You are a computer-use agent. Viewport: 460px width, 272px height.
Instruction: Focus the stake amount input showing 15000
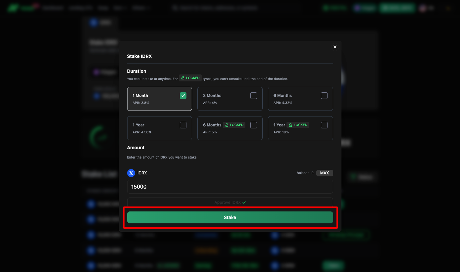pos(230,187)
